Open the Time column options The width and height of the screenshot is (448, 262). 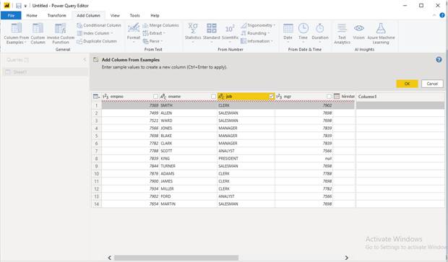(x=303, y=33)
